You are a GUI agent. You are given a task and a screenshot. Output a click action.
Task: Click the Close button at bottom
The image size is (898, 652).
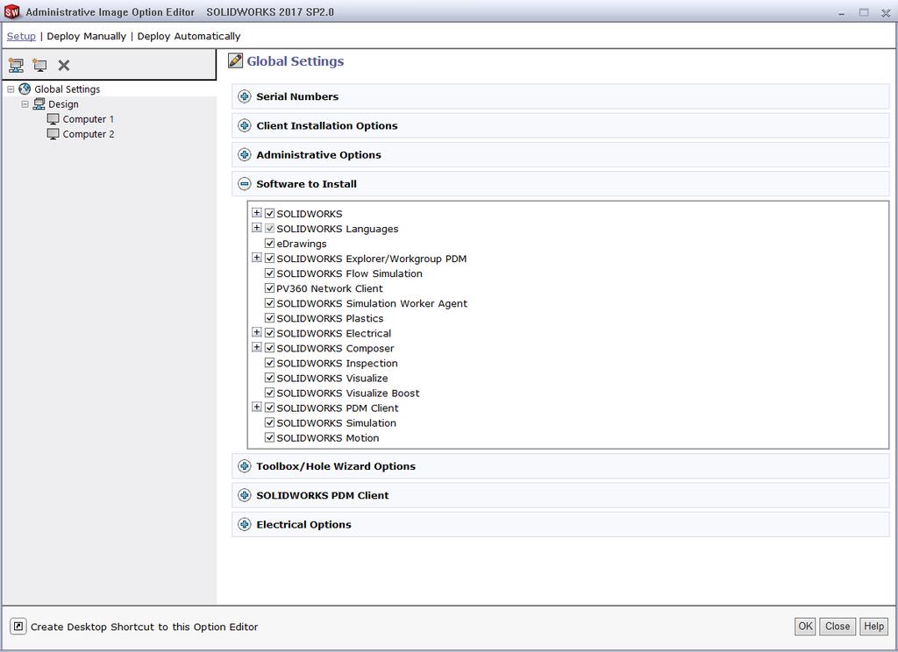837,626
